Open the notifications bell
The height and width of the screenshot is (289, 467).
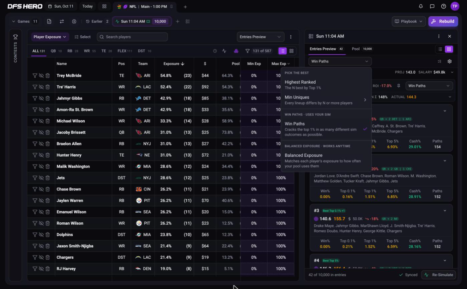tap(421, 6)
